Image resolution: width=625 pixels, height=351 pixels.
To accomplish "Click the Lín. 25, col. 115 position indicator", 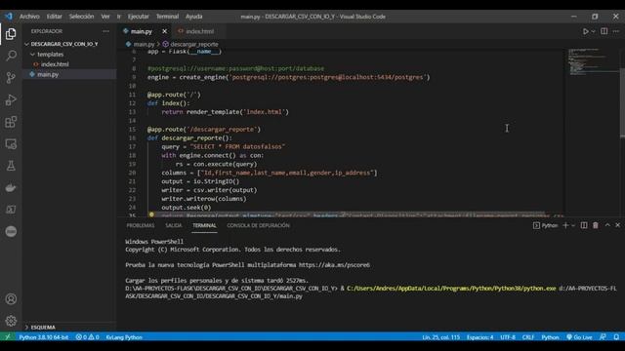I will [x=440, y=337].
